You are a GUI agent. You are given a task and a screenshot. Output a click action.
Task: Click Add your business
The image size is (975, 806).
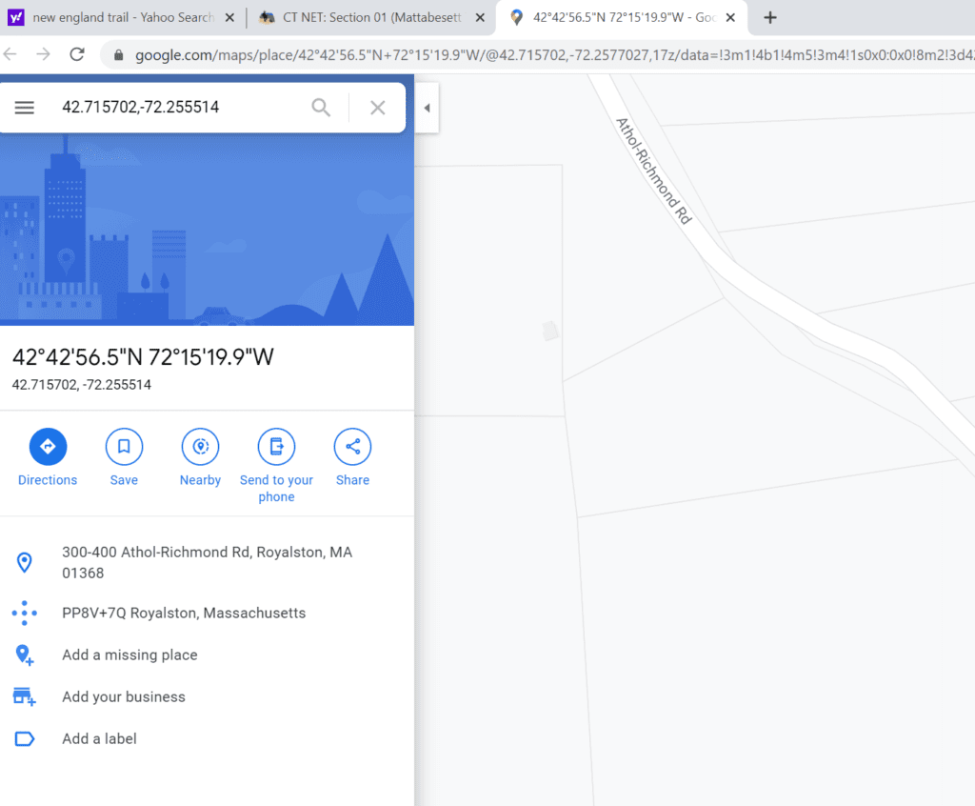(x=124, y=697)
